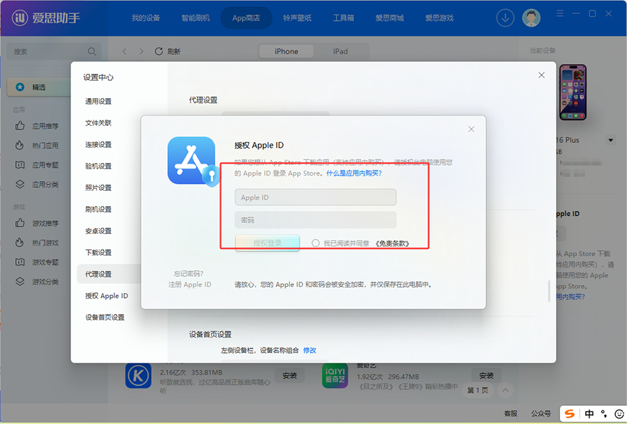Viewport: 627px width, 424px height.
Task: Switch to the iPad tab
Action: point(340,52)
